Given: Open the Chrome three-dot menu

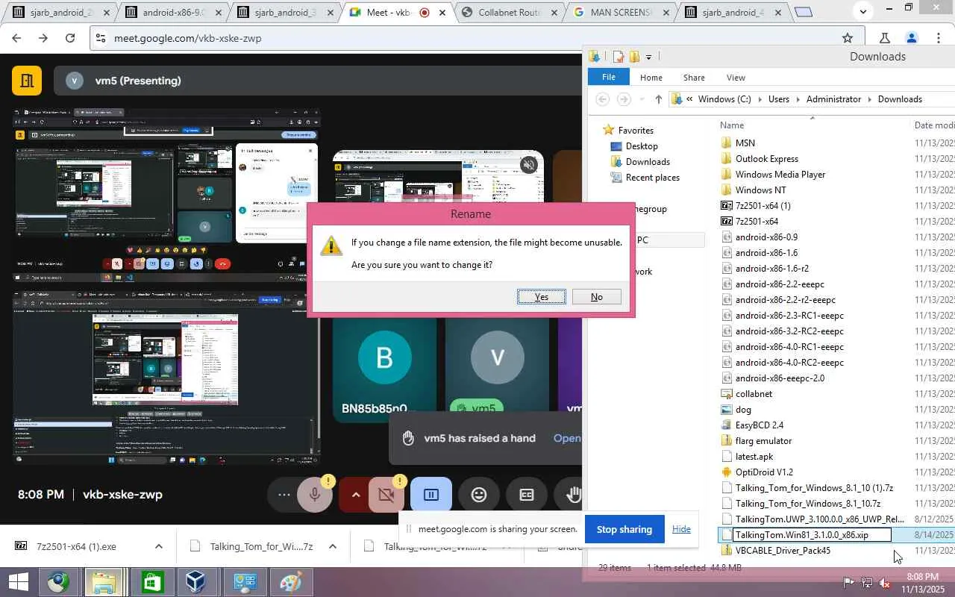Looking at the screenshot, I should point(938,38).
